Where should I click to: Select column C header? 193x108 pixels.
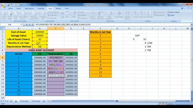[55, 28]
